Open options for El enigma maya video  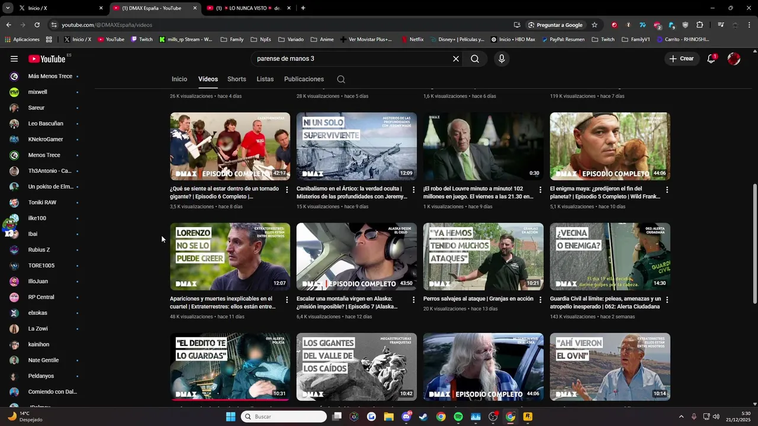pos(667,190)
